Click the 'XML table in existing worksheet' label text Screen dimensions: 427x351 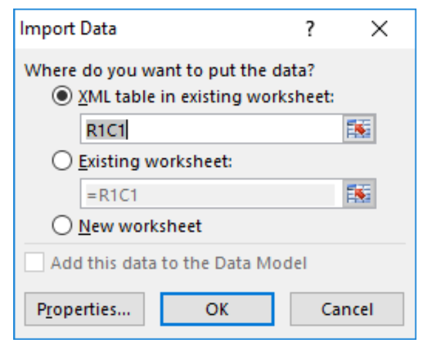[x=206, y=96]
